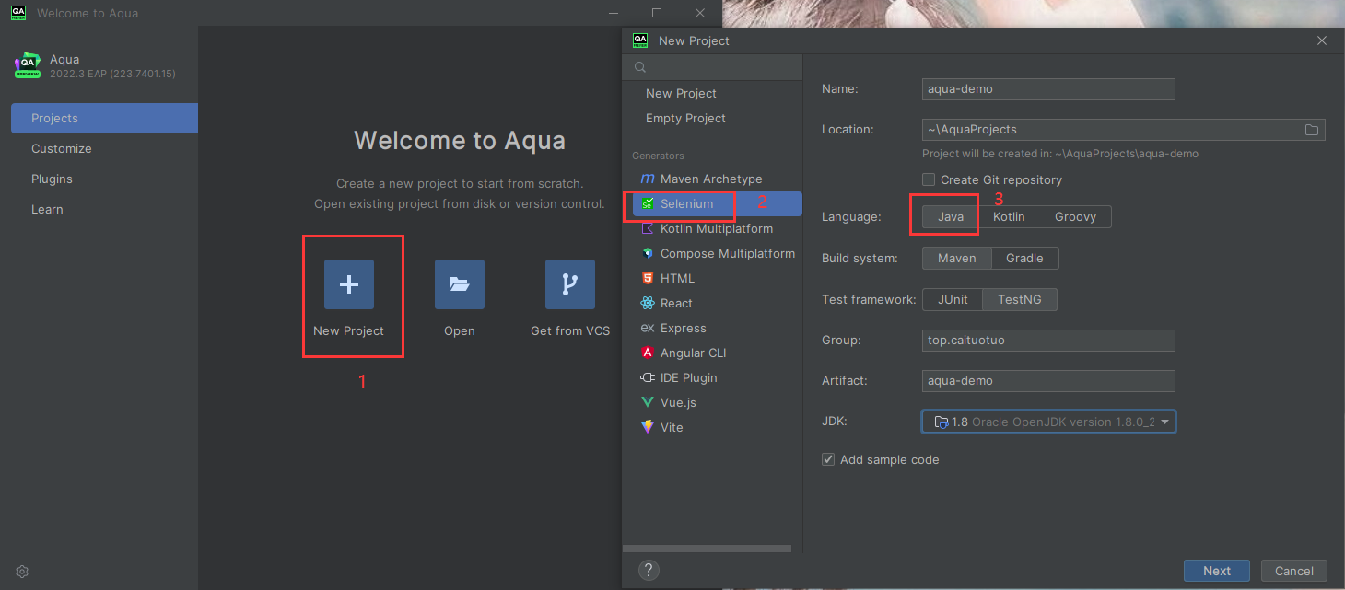Switch to Projects tab in Welcome sidebar
This screenshot has height=590, width=1345.
[104, 118]
